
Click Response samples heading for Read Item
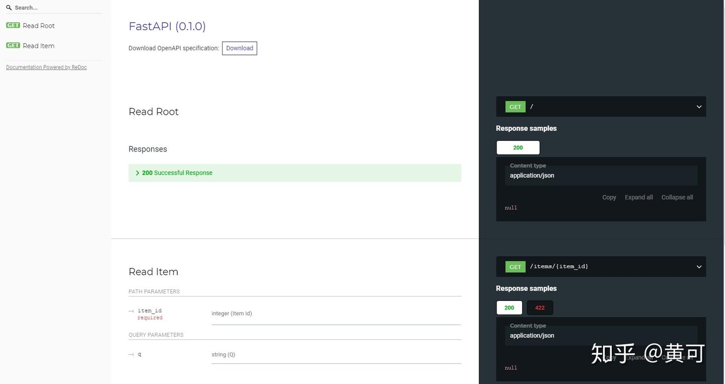526,288
